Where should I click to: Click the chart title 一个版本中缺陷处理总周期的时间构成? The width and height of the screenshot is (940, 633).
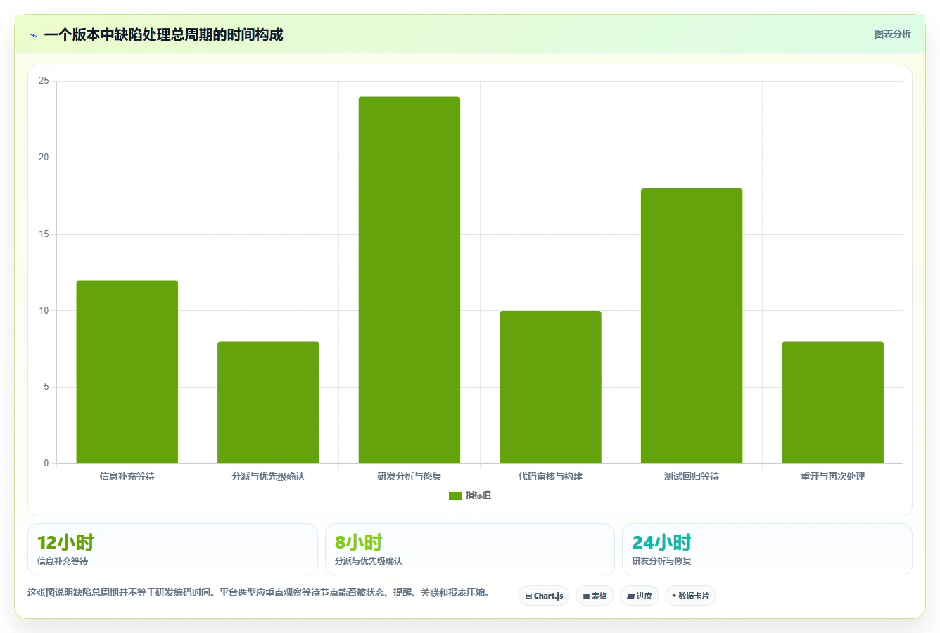click(x=163, y=34)
